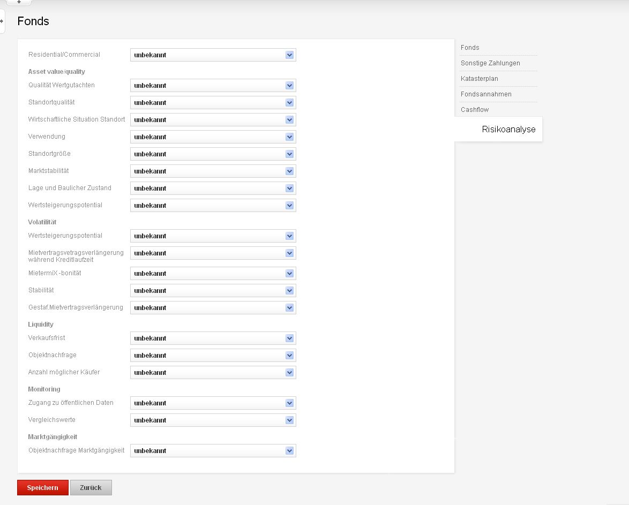Open Zugang zu öffentlichen Daten dropdown
This screenshot has width=629, height=505.
(x=213, y=403)
